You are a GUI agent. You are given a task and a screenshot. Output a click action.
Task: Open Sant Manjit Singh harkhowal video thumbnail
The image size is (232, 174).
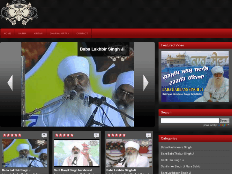(77, 153)
